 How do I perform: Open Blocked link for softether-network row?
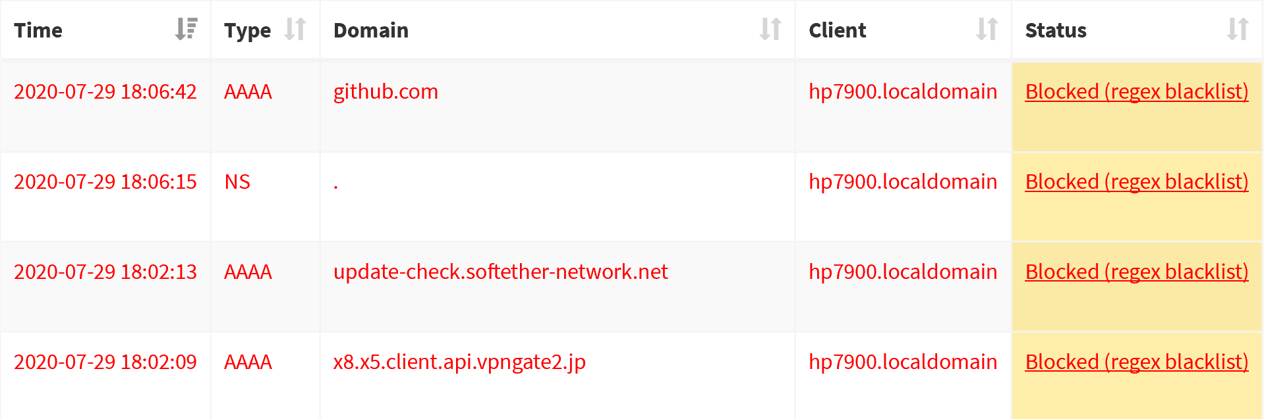[1136, 272]
